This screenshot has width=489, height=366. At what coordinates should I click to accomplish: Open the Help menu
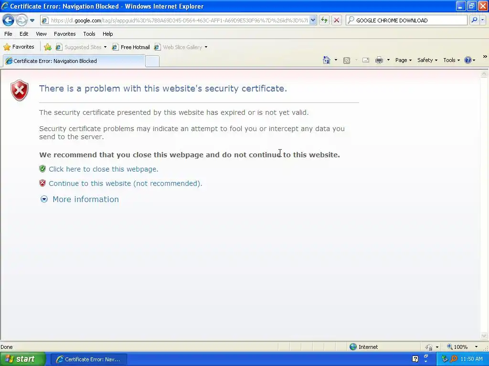(108, 34)
